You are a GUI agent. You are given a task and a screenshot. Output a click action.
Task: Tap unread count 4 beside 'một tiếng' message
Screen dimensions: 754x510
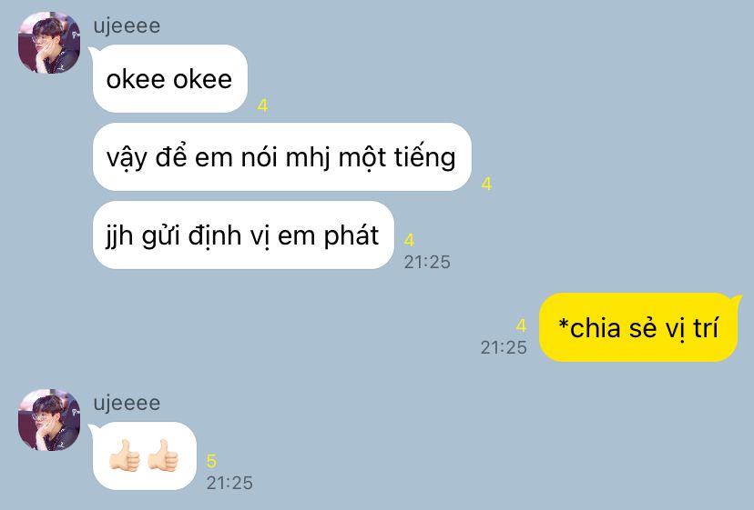[x=486, y=184]
